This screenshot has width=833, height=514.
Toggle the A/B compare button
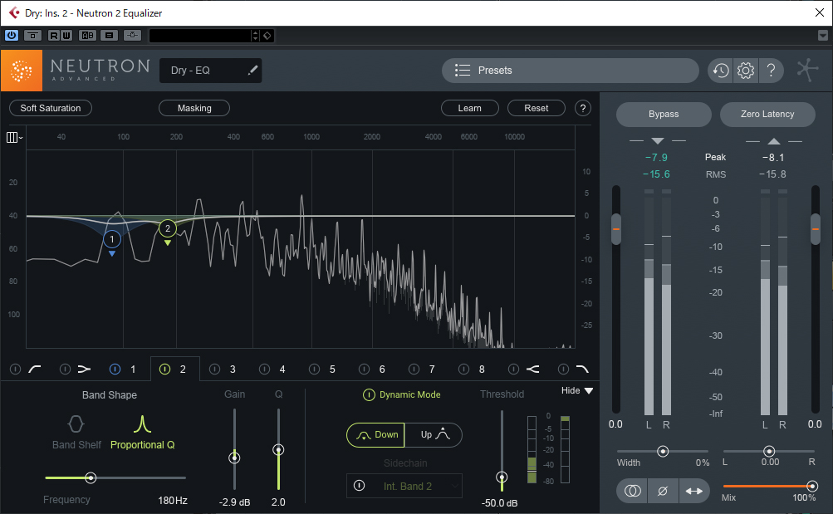click(x=88, y=36)
